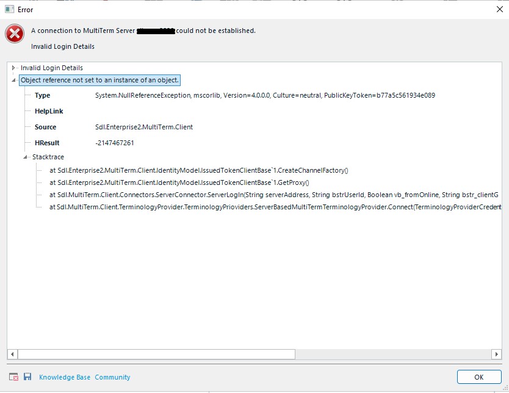The height and width of the screenshot is (393, 509).
Task: Select the Type row with System.NullReferenceException
Action: 265,95
